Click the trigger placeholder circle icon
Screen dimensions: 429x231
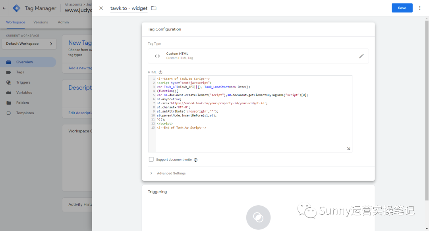pos(258,217)
